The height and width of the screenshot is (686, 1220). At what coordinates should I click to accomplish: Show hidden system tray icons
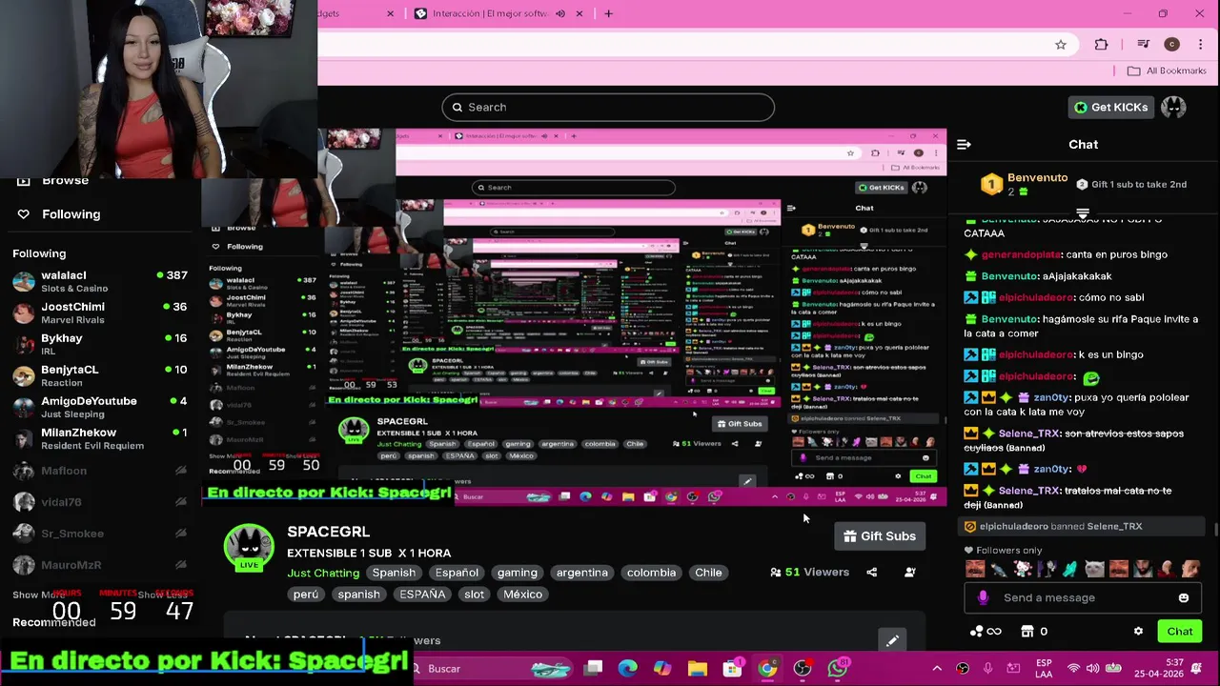click(x=937, y=668)
